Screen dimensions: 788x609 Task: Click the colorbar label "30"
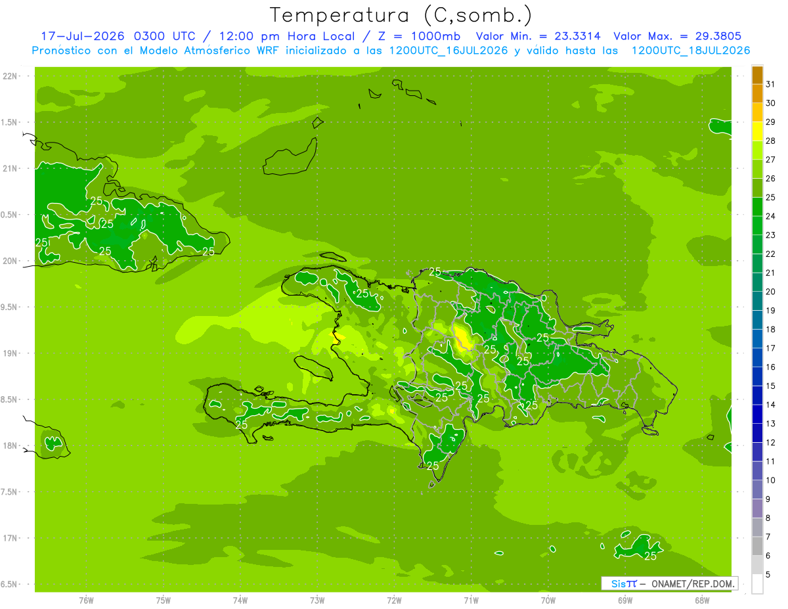(771, 103)
